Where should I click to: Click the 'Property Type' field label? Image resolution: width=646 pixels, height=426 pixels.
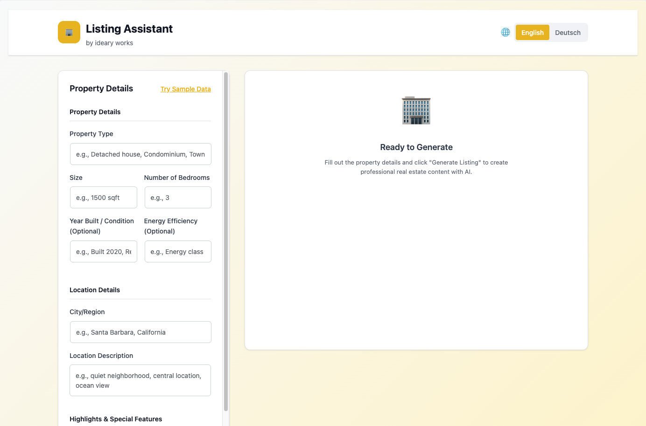pyautogui.click(x=91, y=134)
